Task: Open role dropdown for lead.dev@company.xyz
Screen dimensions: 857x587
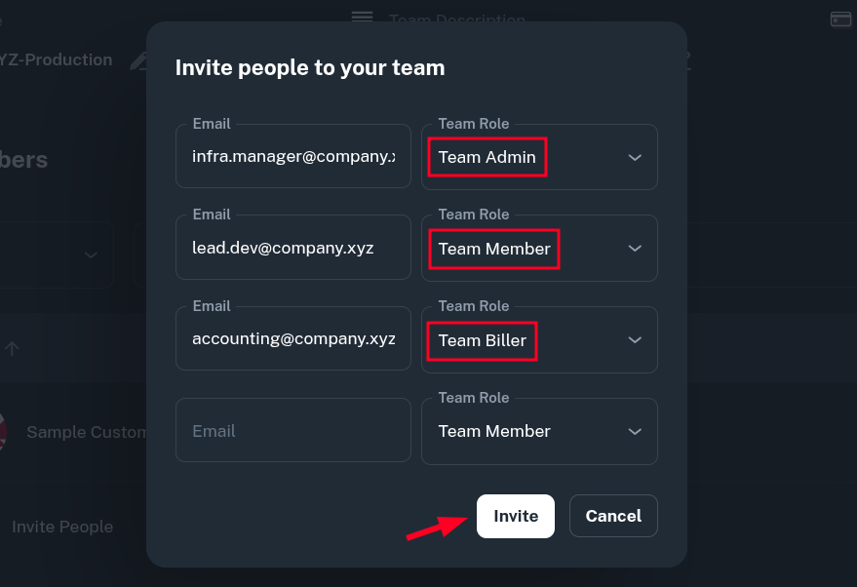Action: (539, 249)
